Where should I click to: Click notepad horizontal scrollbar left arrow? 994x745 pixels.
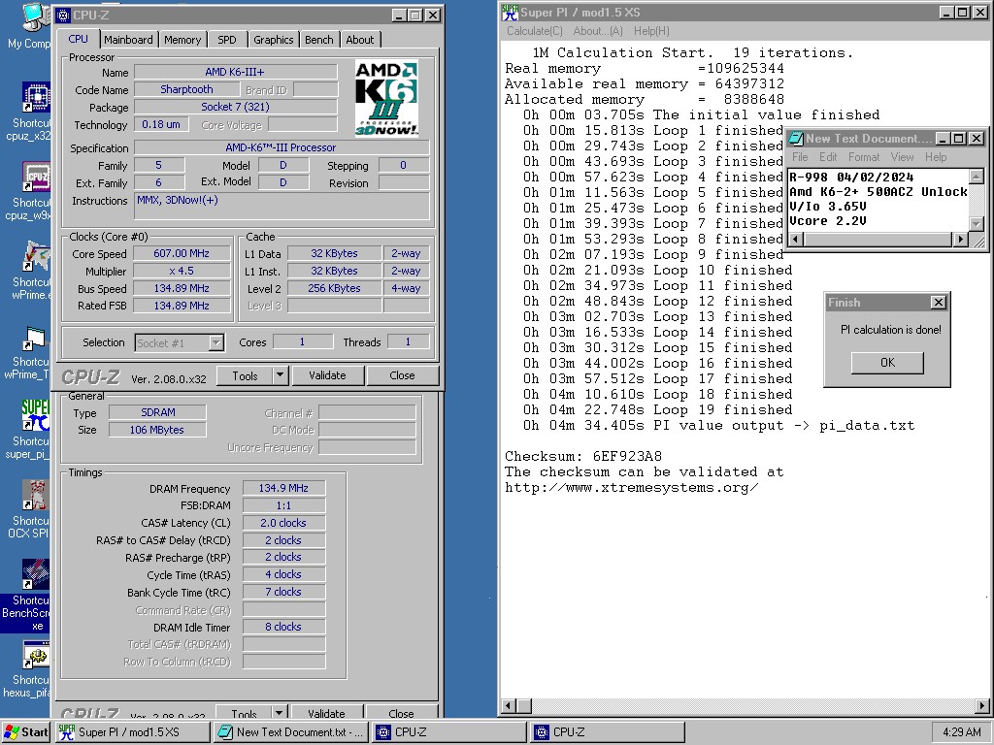796,239
